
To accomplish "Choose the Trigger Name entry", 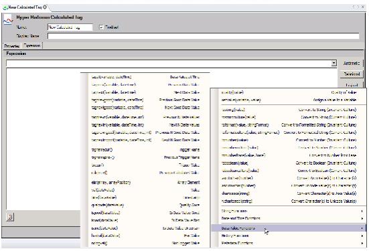I will 145,150.
